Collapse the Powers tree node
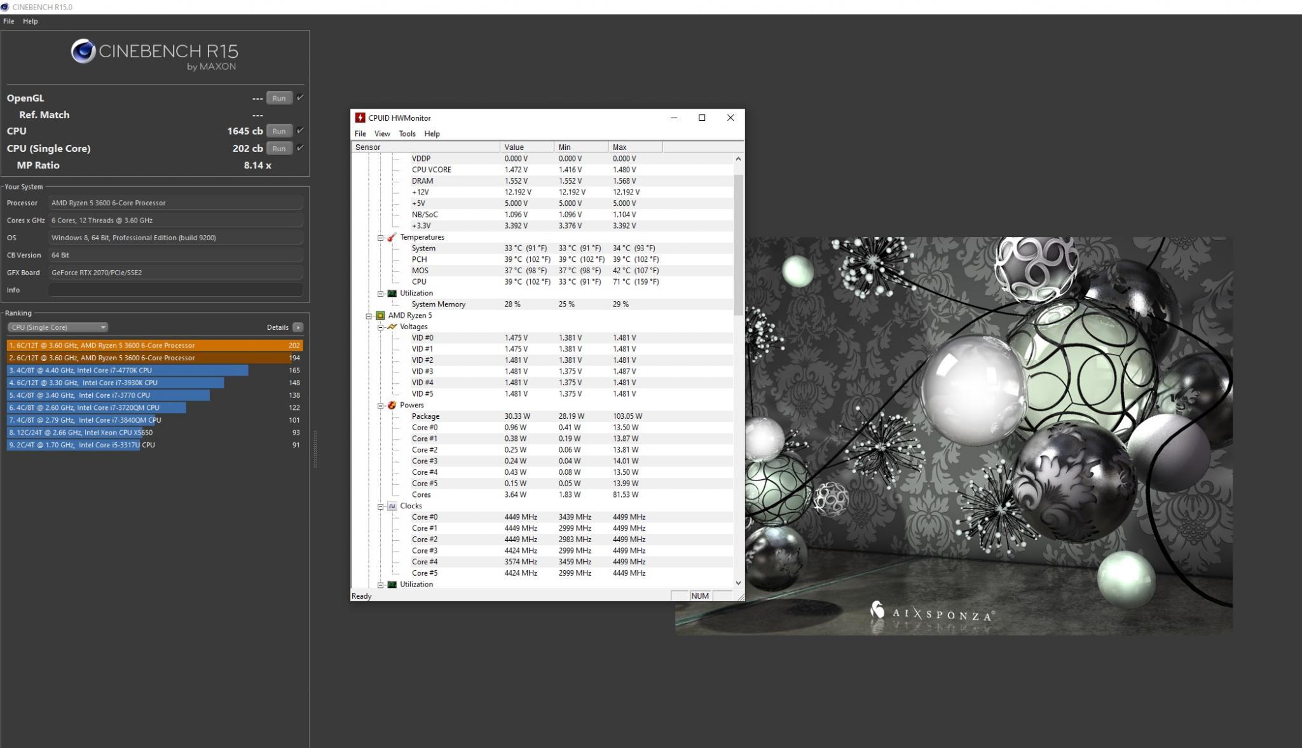The width and height of the screenshot is (1302, 748). [381, 405]
